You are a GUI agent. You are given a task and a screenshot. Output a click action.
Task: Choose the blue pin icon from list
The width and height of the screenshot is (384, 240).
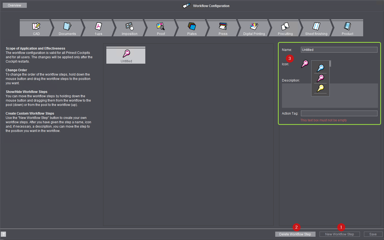(x=320, y=68)
